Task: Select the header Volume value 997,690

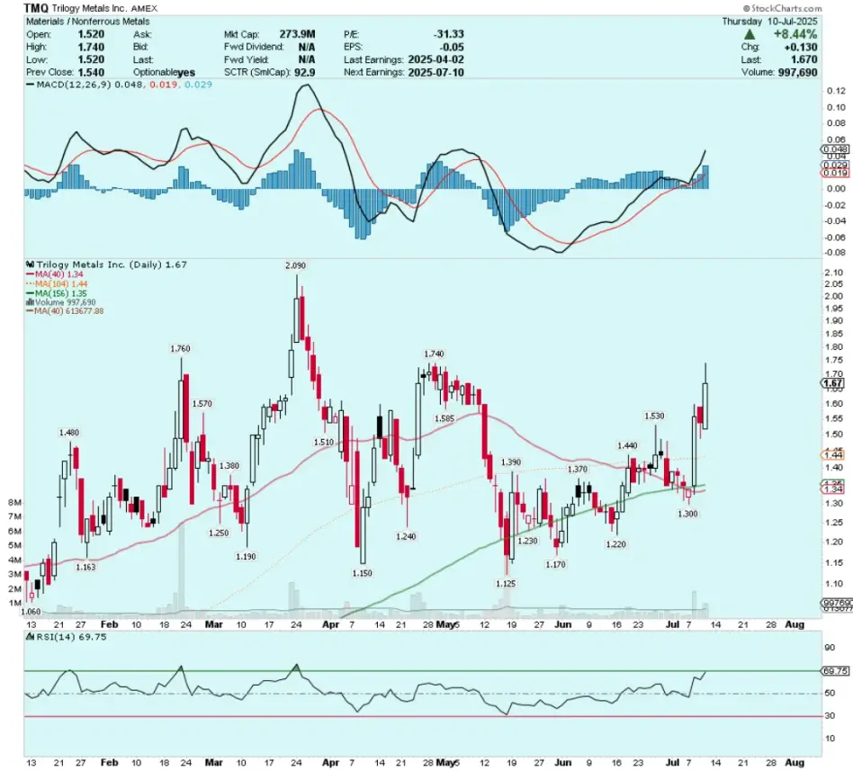Action: (797, 72)
